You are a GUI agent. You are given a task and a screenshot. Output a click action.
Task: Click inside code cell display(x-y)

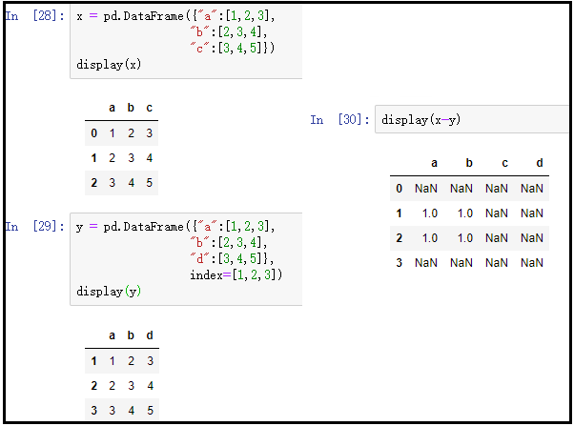[472, 119]
